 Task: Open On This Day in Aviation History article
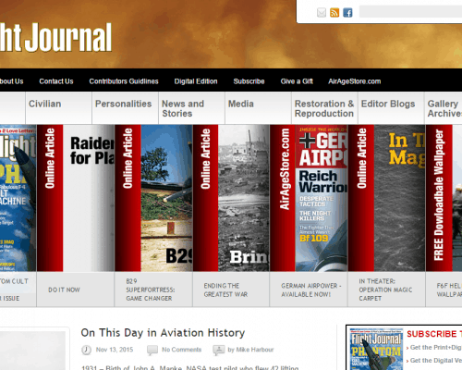click(163, 333)
